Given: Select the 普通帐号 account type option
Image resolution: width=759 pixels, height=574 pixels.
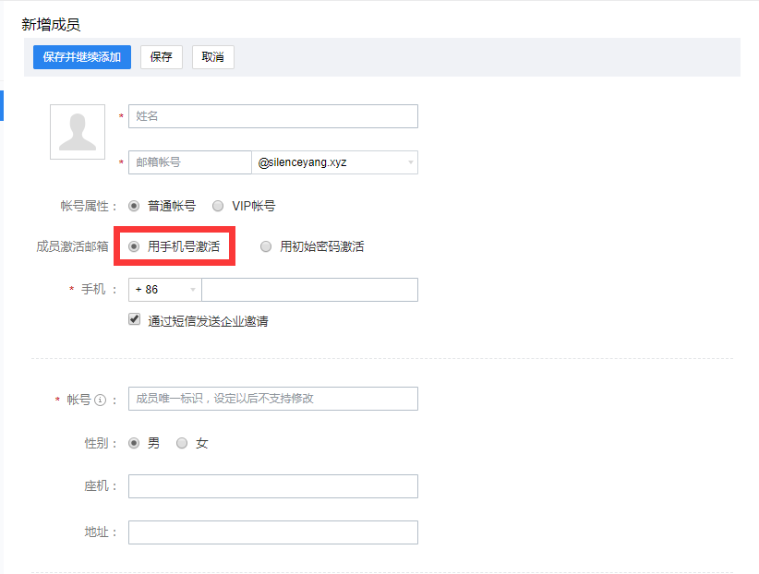Looking at the screenshot, I should [133, 205].
